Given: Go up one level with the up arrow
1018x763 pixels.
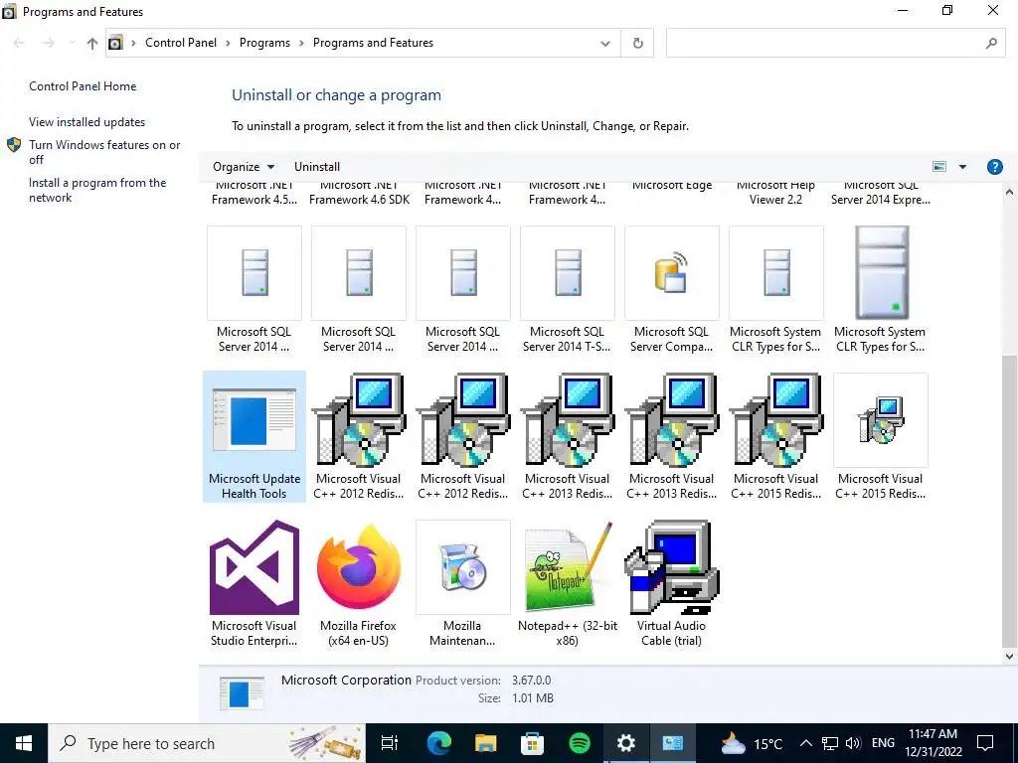Looking at the screenshot, I should pos(92,44).
